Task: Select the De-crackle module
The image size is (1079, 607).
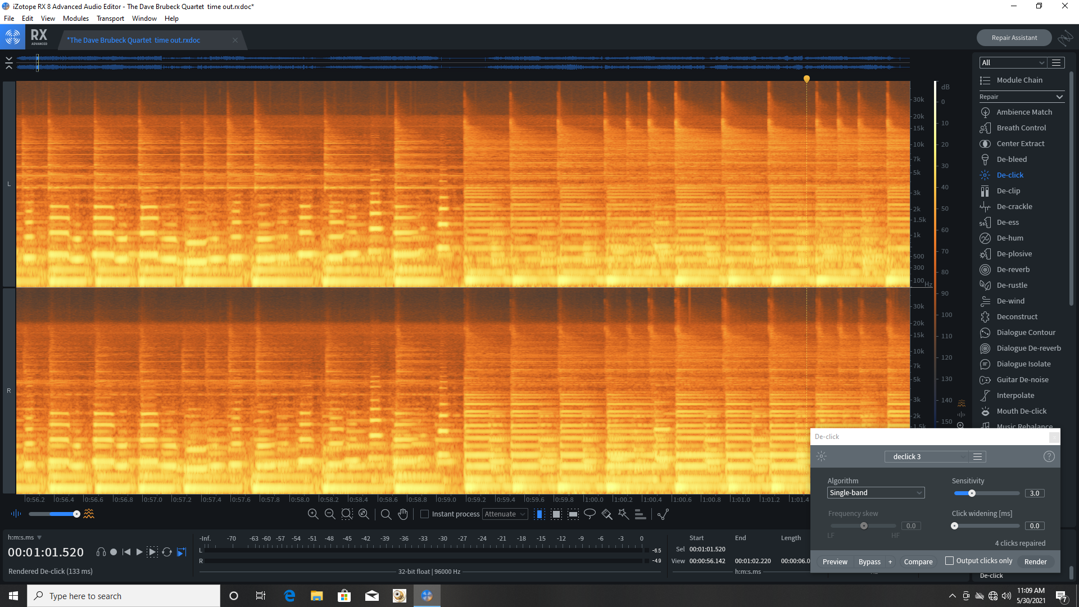Action: pyautogui.click(x=1007, y=206)
